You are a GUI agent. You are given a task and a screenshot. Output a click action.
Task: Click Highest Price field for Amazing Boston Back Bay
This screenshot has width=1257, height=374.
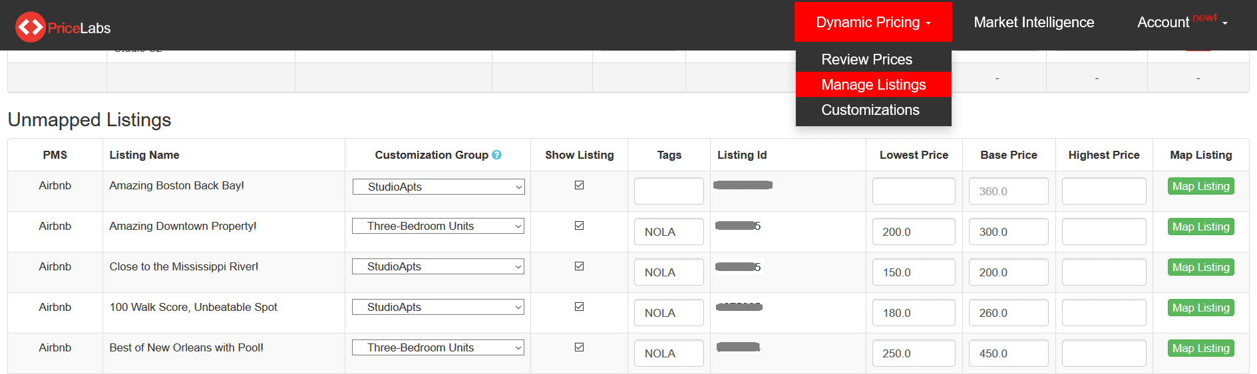tap(1104, 191)
